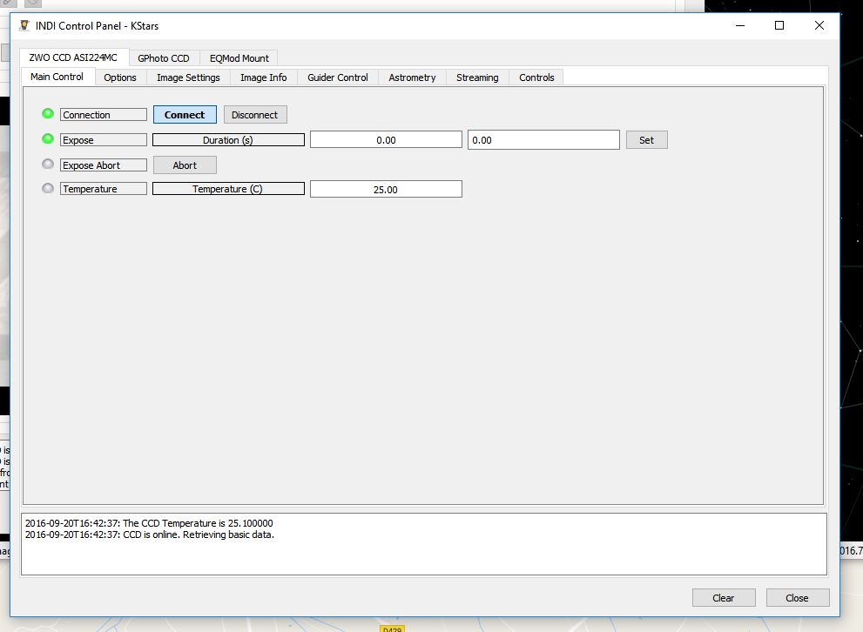
Task: Click the Temperature (C) element label
Action: (x=228, y=189)
